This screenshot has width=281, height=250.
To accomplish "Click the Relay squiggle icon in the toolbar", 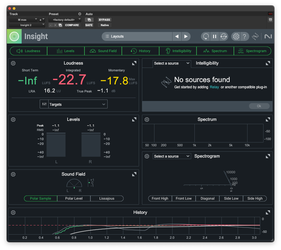I will [x=255, y=36].
